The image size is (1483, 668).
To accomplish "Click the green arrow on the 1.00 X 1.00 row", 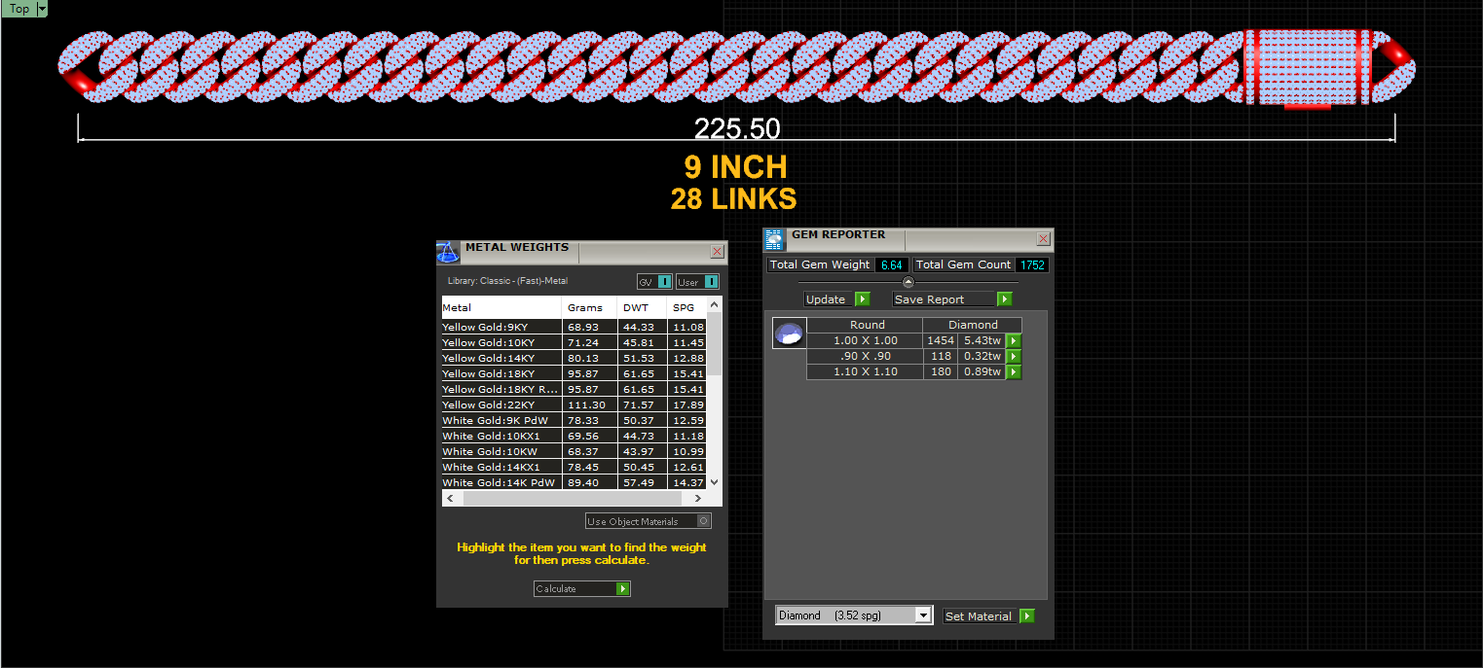I will (1014, 341).
